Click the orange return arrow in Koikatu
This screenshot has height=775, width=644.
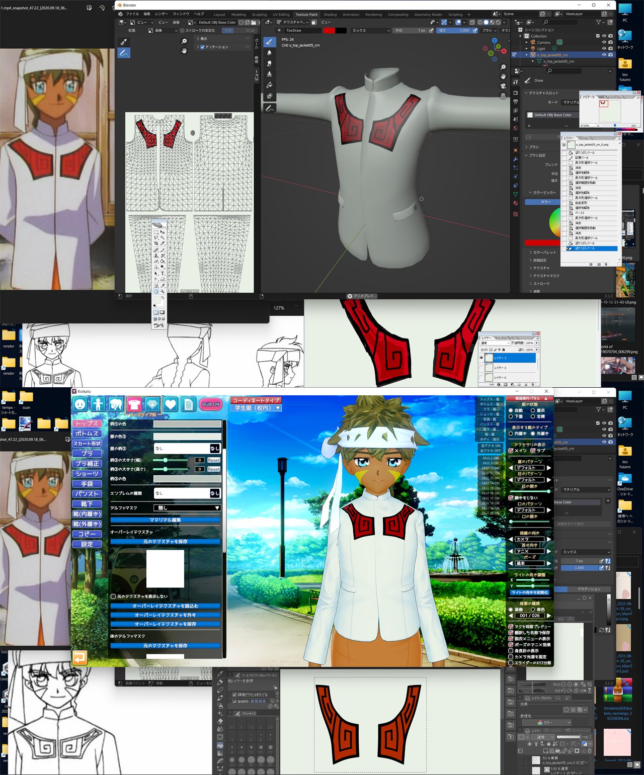tap(80, 657)
